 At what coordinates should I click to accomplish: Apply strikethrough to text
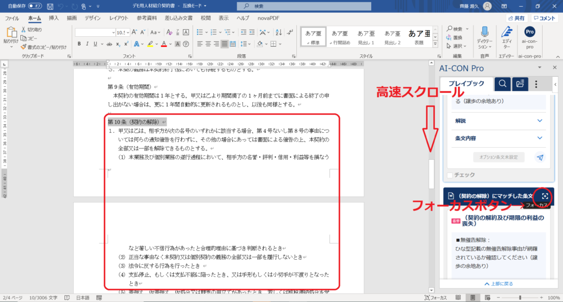pos(109,44)
